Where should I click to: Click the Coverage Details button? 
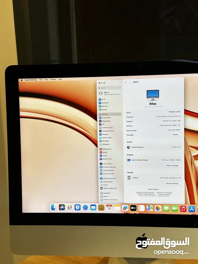[x=176, y=134]
